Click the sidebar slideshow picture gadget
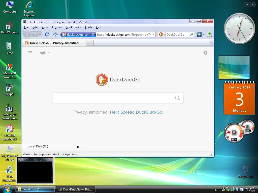Screen dimensions: 258x193 pos(234,67)
